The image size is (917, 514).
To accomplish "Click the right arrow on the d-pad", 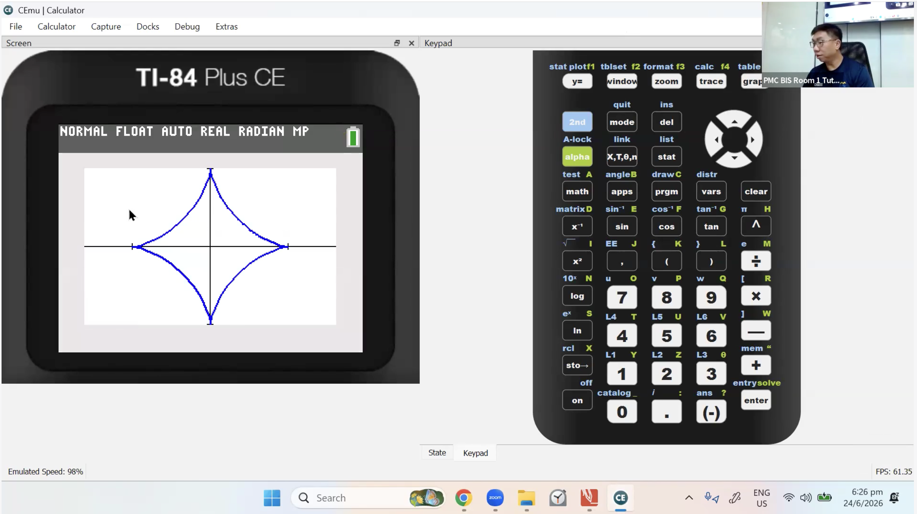I will click(753, 140).
